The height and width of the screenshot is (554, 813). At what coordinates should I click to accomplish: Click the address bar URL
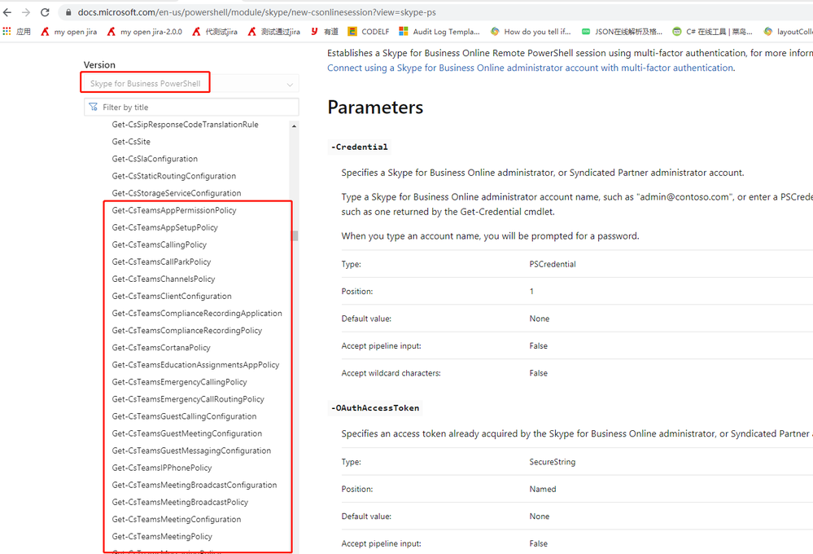[256, 12]
